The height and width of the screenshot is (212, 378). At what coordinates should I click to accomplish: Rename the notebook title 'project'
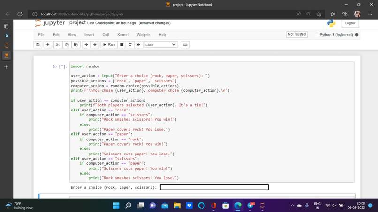(x=77, y=22)
